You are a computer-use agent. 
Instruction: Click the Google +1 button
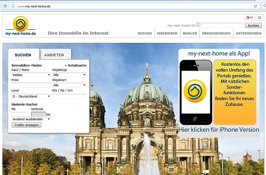(249, 17)
